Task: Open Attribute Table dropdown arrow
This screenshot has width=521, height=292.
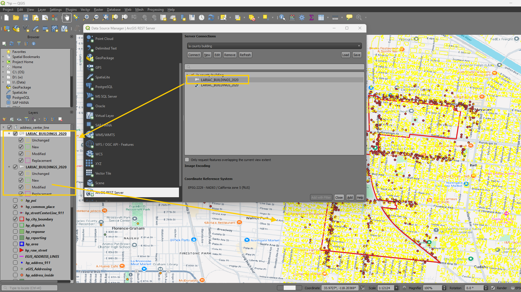Action: pyautogui.click(x=328, y=18)
